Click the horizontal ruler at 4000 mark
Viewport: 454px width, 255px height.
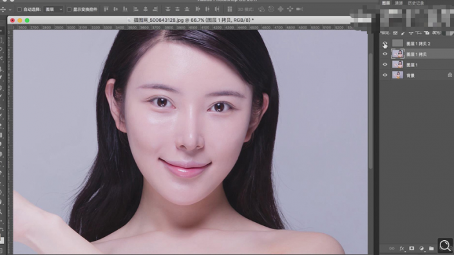coord(193,28)
